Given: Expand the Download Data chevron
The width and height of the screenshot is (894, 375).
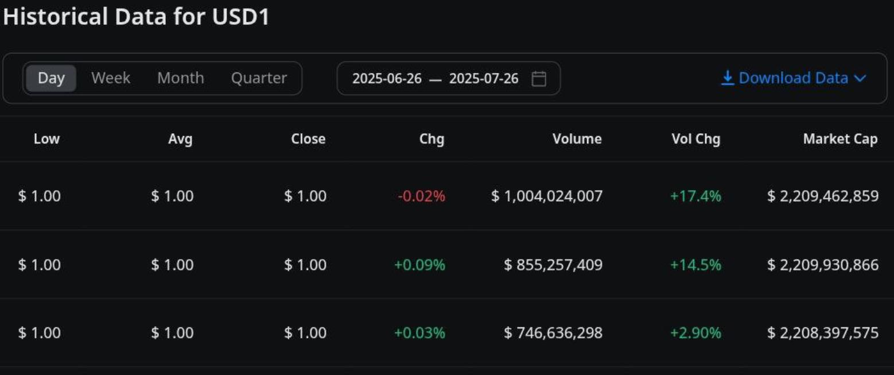Looking at the screenshot, I should (860, 79).
